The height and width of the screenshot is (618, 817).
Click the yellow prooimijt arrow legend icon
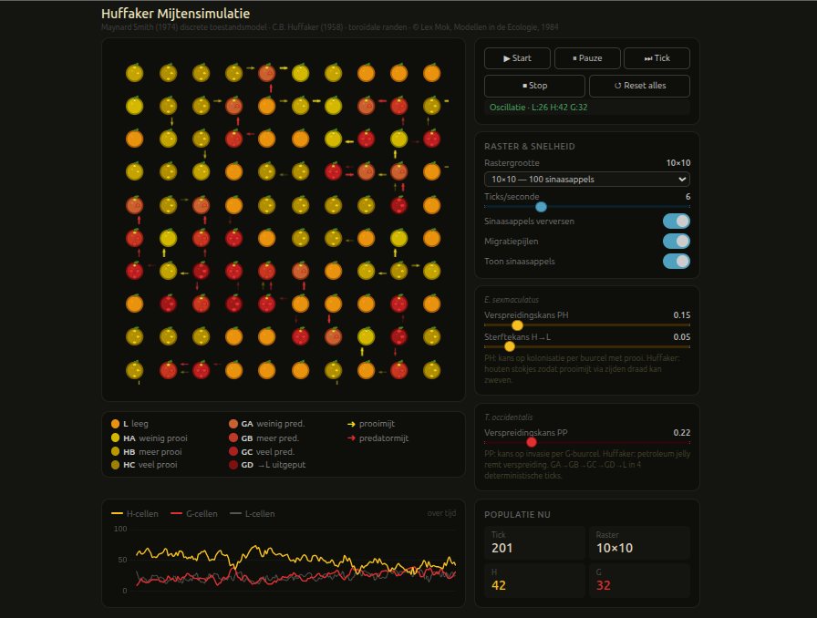[x=351, y=424]
